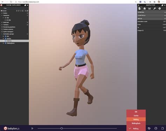Click the open-file icon in the footer
Viewport: 166px width, 131px height.
pos(162,129)
